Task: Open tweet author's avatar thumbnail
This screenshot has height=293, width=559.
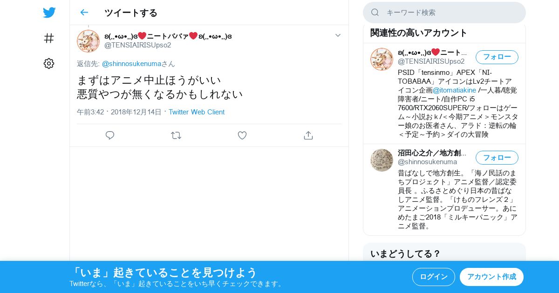Action: pyautogui.click(x=88, y=41)
